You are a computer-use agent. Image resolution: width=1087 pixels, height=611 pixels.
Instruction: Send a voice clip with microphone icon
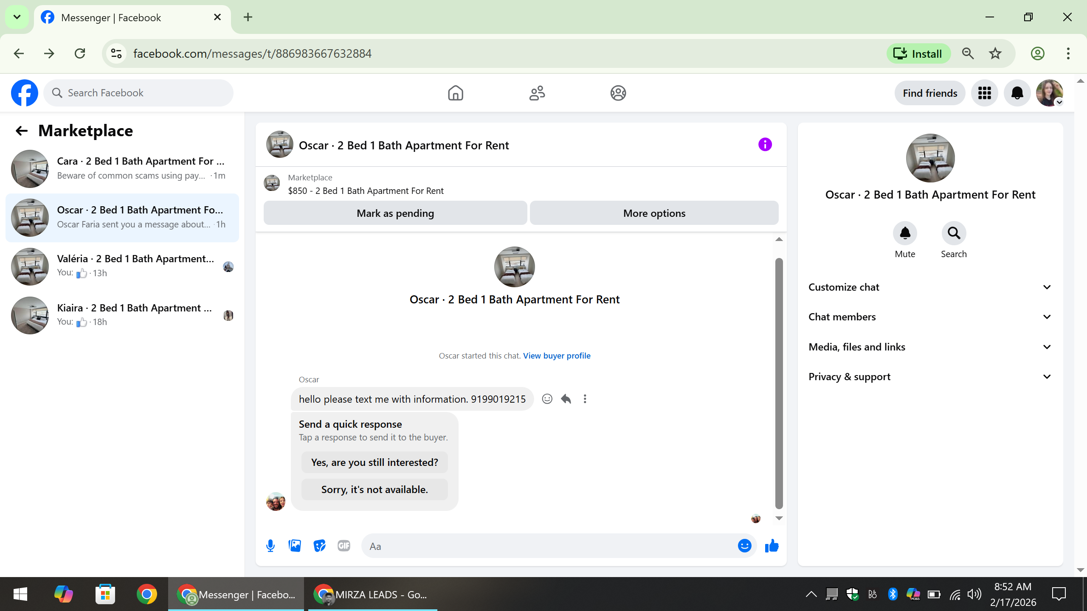pyautogui.click(x=270, y=546)
